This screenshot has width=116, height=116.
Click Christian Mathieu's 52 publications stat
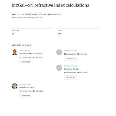coord(70,73)
